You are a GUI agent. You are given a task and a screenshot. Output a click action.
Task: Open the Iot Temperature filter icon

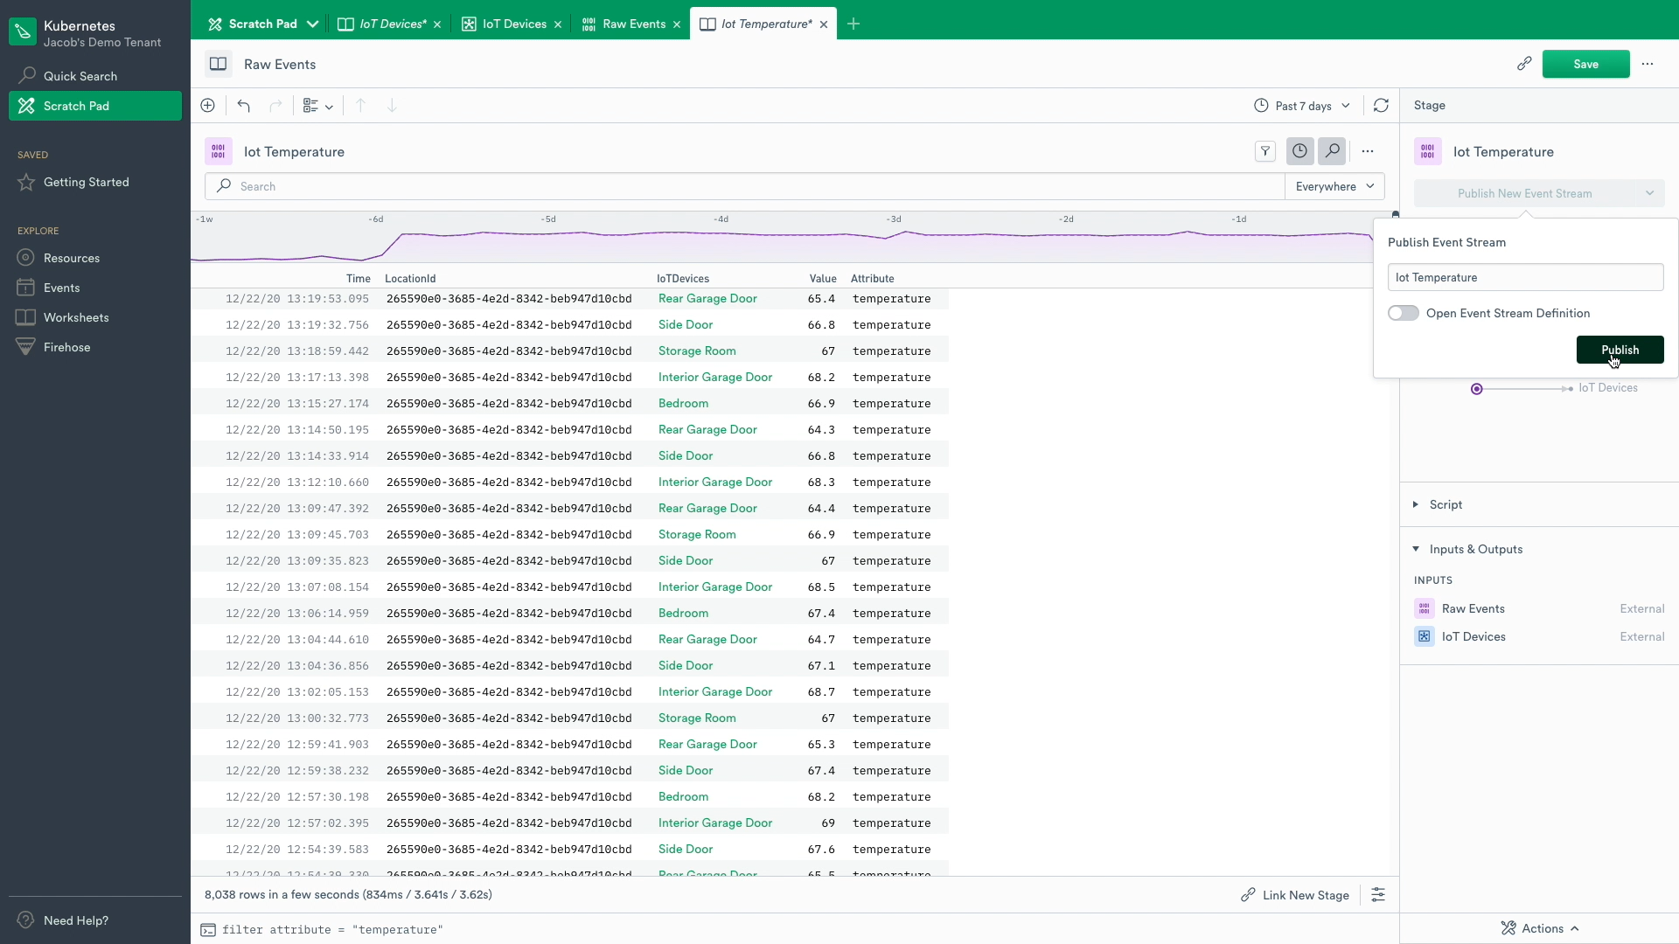[1265, 151]
